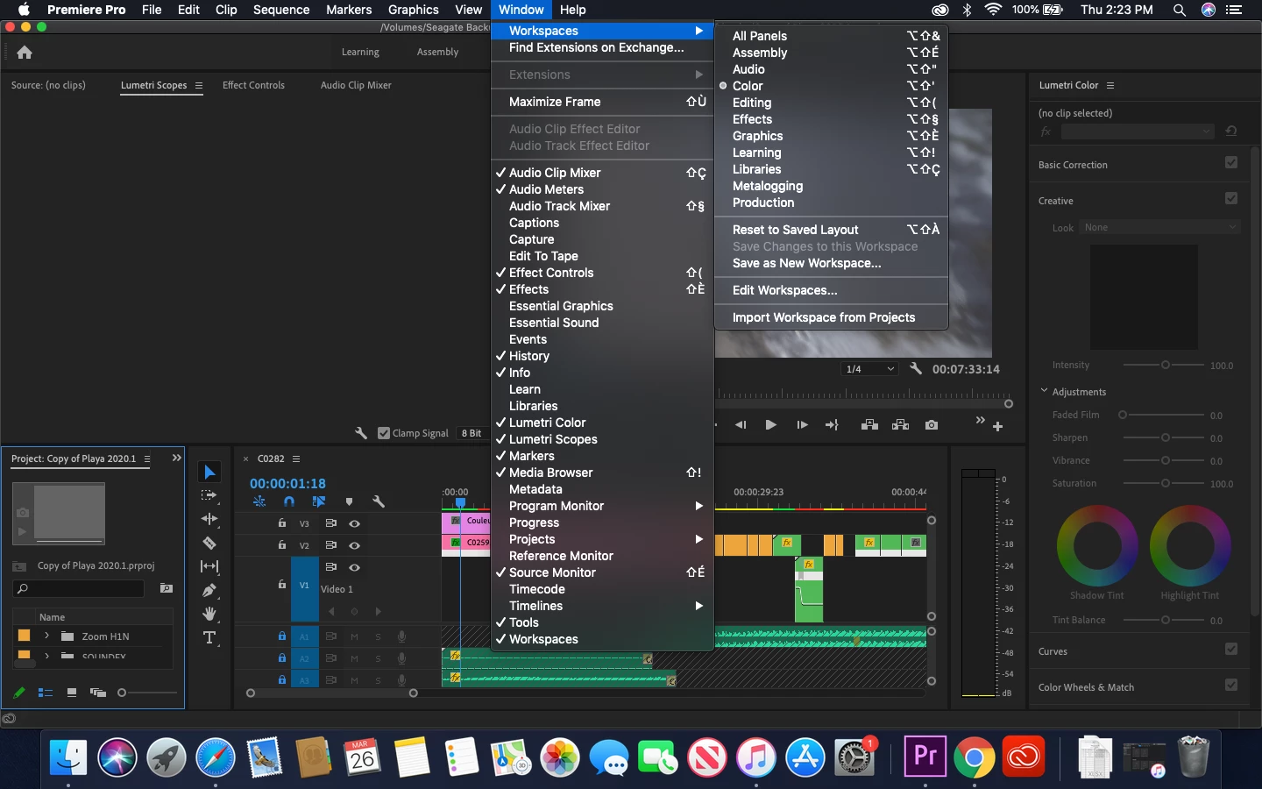Collapse the Adjustments section

1045,391
